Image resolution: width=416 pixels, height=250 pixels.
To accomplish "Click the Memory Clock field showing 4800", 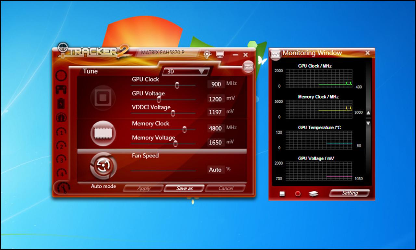I will (216, 128).
